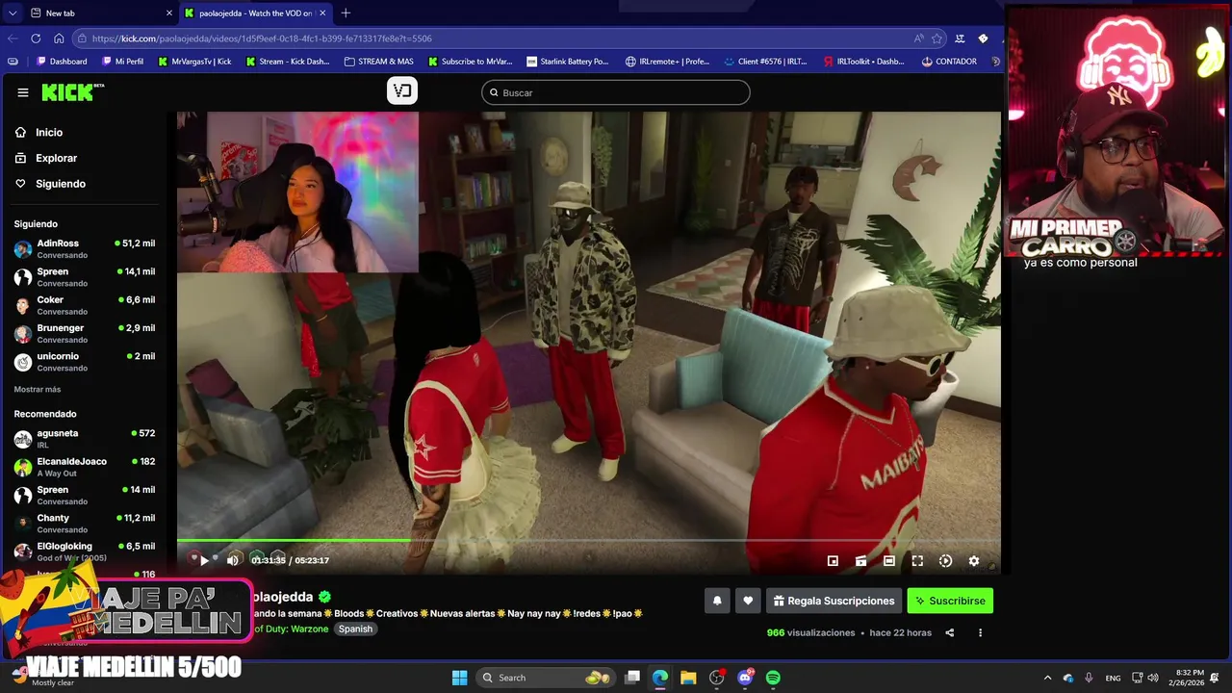Open Dashboard bookmark
The height and width of the screenshot is (693, 1232).
coord(61,62)
